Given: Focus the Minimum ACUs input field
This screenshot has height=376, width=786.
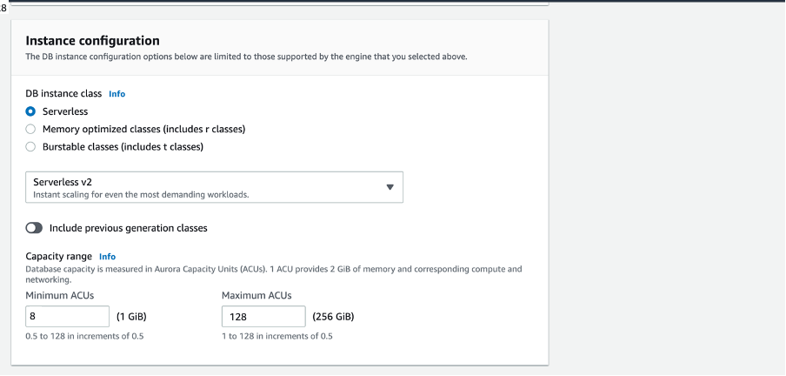Looking at the screenshot, I should (68, 317).
